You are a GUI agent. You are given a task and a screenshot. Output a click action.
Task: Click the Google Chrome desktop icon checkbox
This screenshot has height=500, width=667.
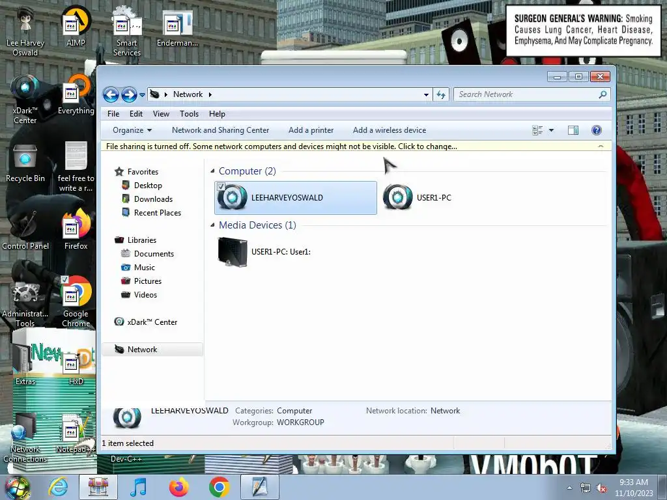pos(64,279)
